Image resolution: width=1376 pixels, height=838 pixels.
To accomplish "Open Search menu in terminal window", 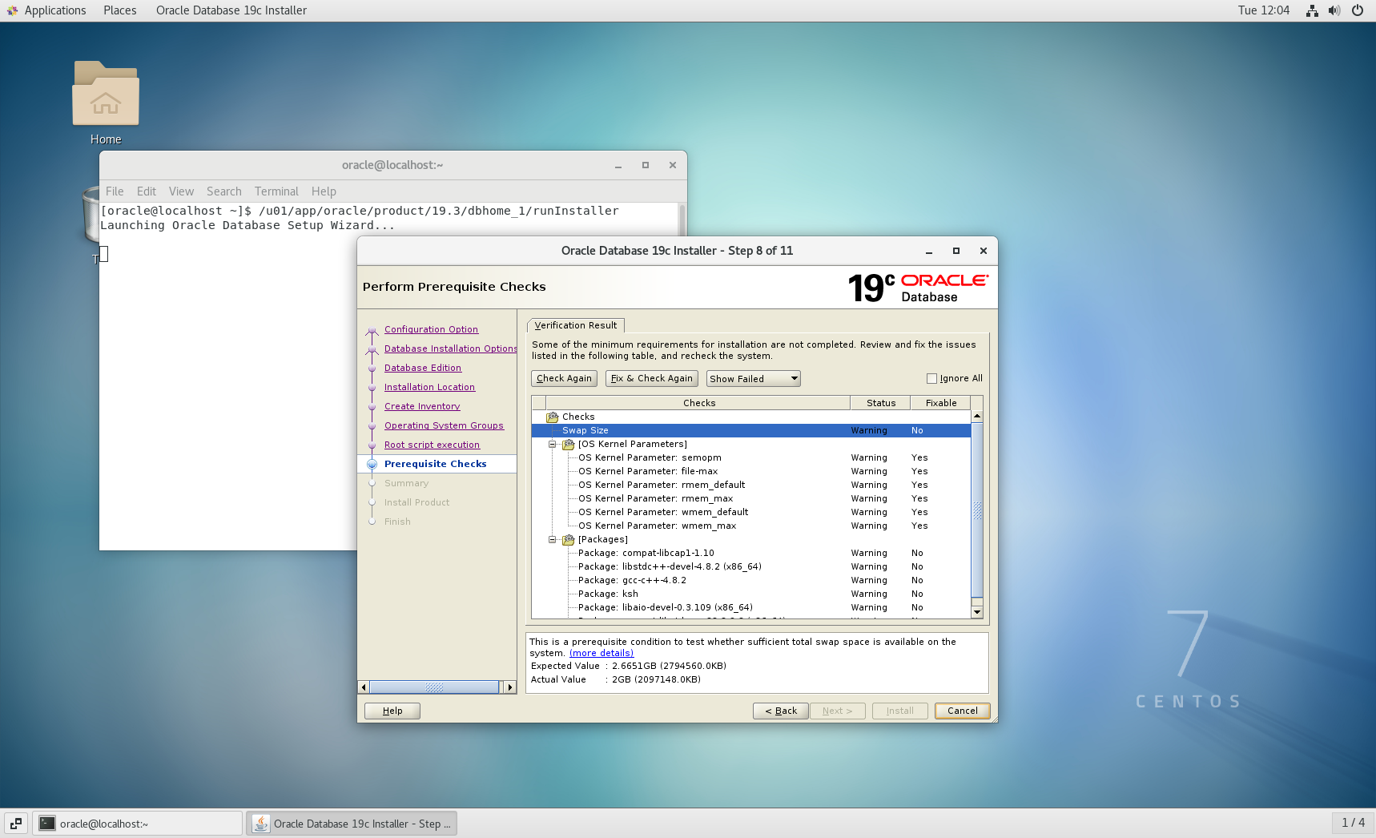I will (x=224, y=191).
